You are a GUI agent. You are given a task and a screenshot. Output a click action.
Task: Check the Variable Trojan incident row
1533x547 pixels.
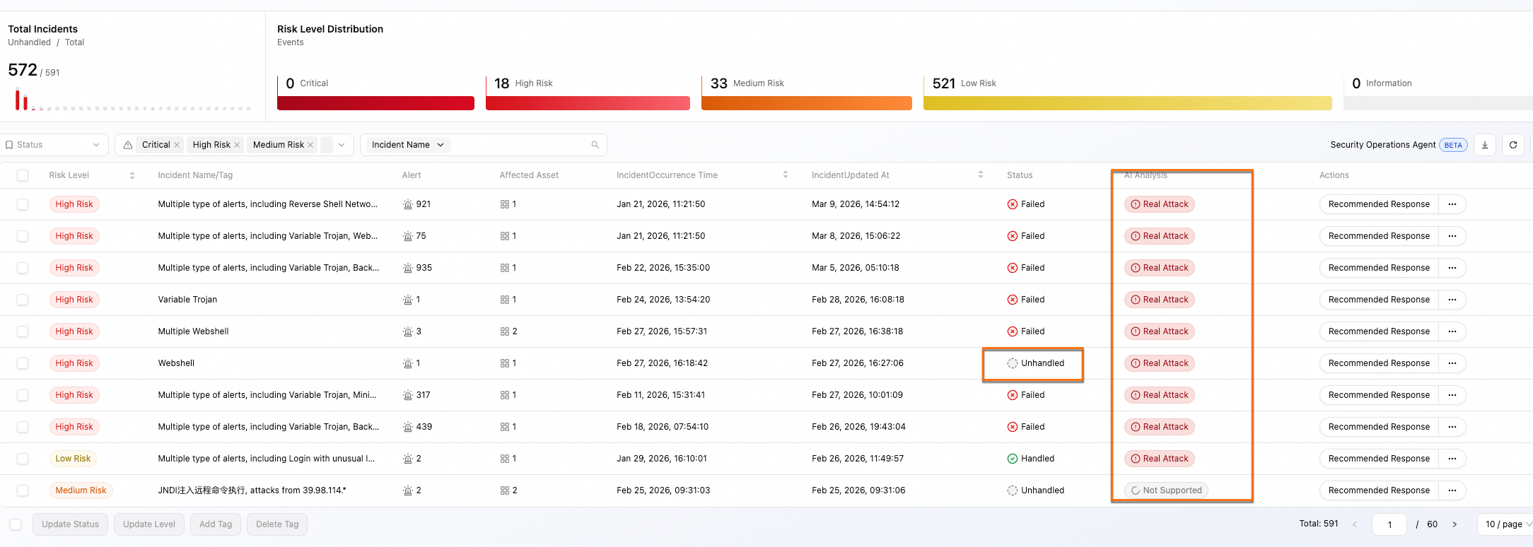pyautogui.click(x=23, y=300)
